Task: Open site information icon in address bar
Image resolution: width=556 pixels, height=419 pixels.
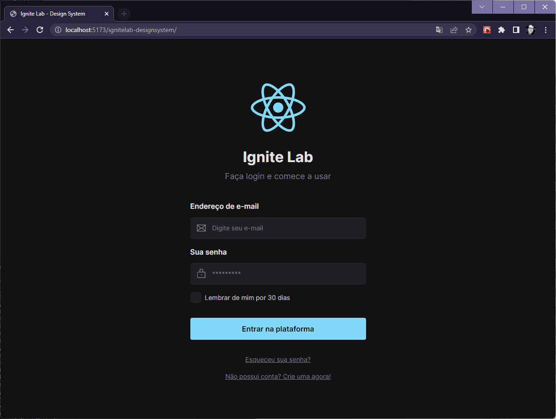Action: (x=58, y=30)
